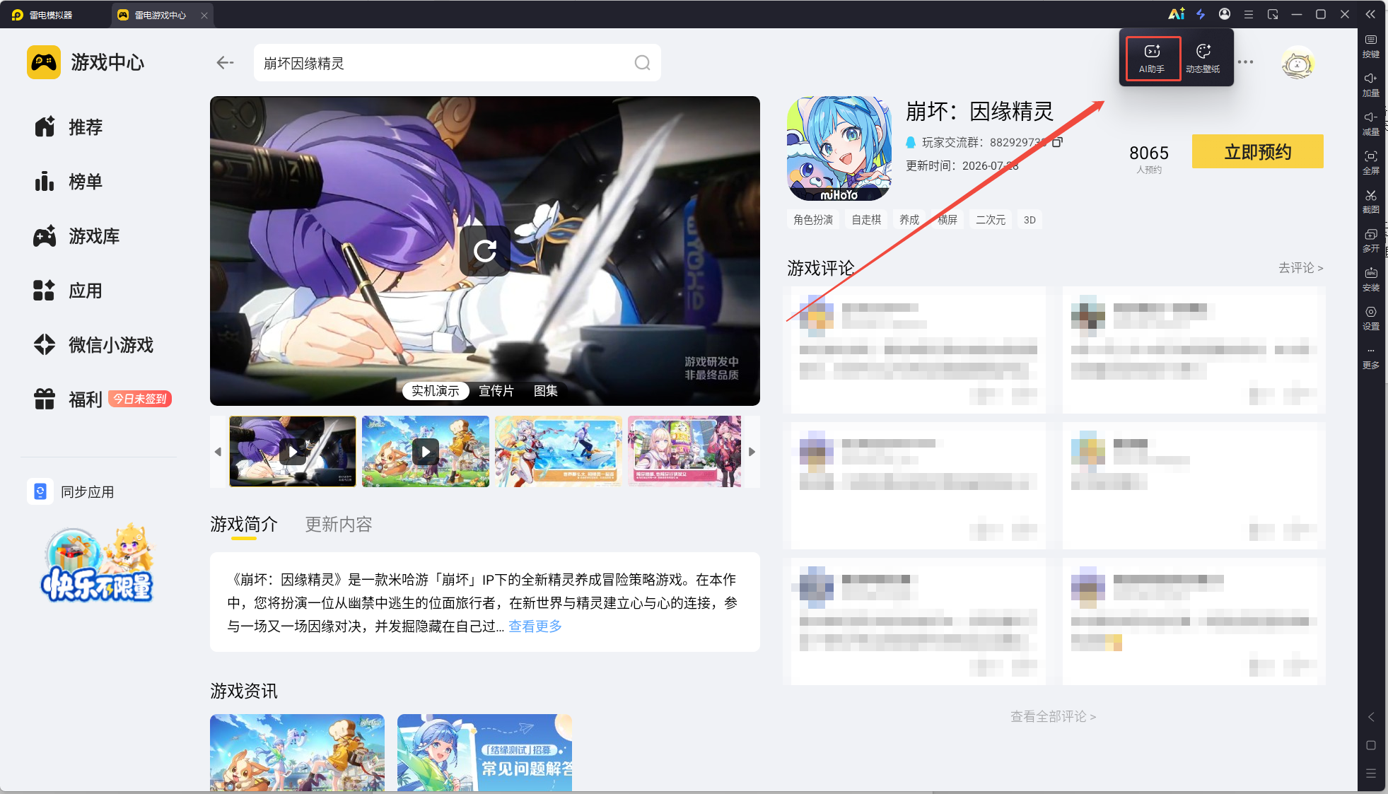The width and height of the screenshot is (1388, 794).
Task: Open 多开 multi-instance manager
Action: pos(1371,240)
